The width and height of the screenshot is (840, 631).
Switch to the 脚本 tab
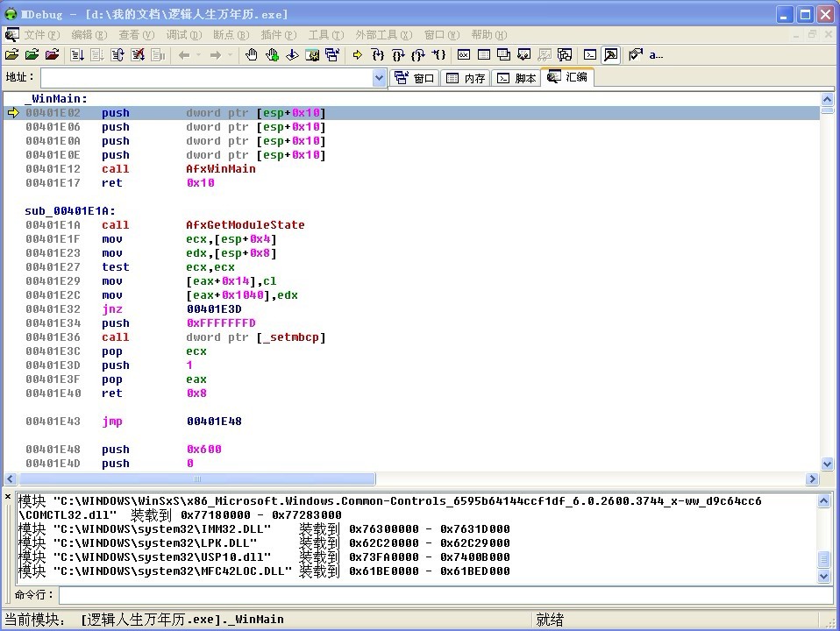[516, 78]
